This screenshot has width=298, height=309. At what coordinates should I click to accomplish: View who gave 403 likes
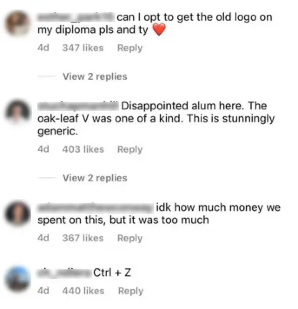click(83, 149)
